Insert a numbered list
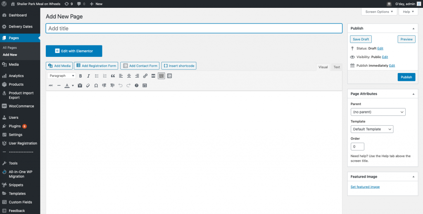The width and height of the screenshot is (423, 214). click(x=105, y=76)
